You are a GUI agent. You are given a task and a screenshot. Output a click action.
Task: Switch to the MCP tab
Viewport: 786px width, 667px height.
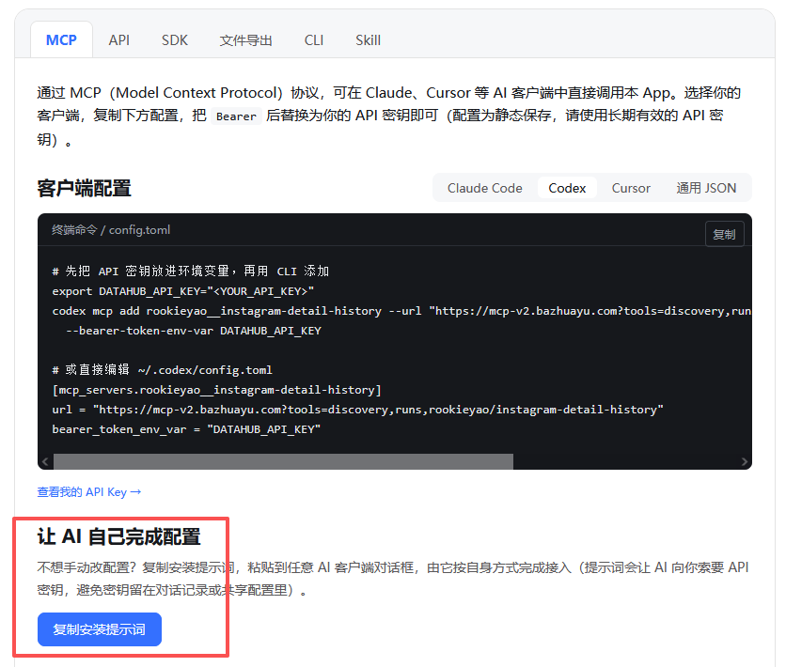[61, 40]
